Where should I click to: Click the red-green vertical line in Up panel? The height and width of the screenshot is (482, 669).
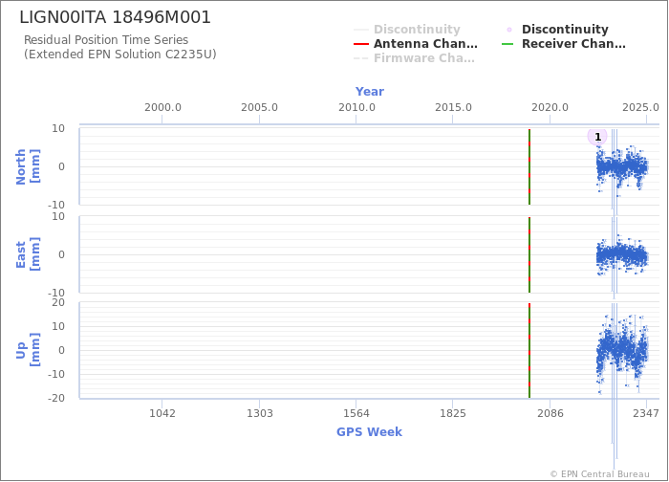pyautogui.click(x=529, y=351)
